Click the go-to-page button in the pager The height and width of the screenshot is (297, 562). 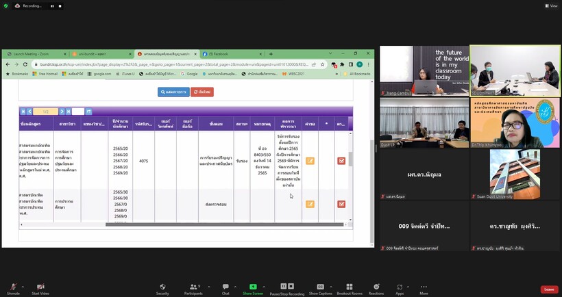coord(88,112)
